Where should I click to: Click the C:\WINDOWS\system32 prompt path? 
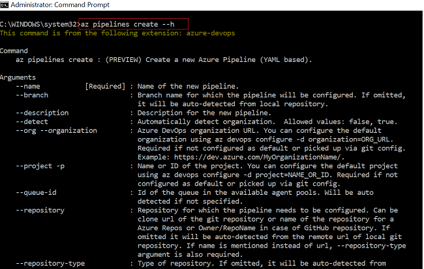[38, 24]
